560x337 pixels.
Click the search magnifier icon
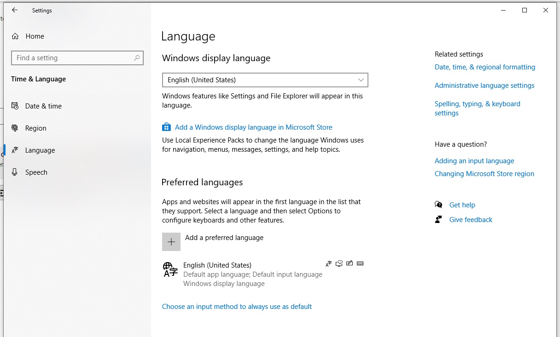point(137,58)
